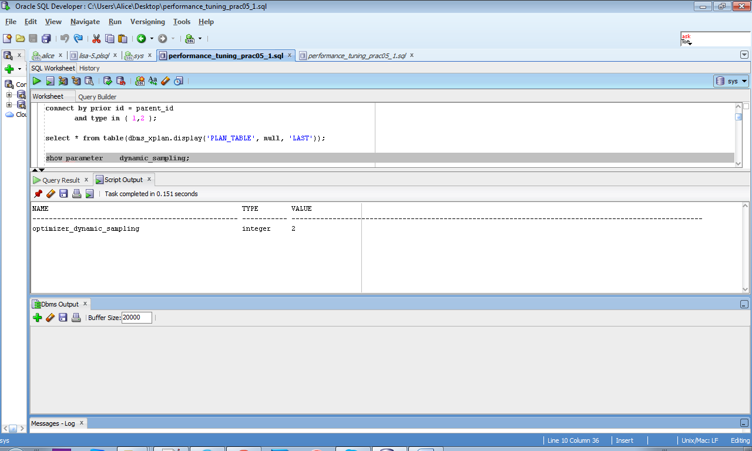Switch to the lisa-5.plsql tab
The image size is (752, 451).
[x=94, y=56]
